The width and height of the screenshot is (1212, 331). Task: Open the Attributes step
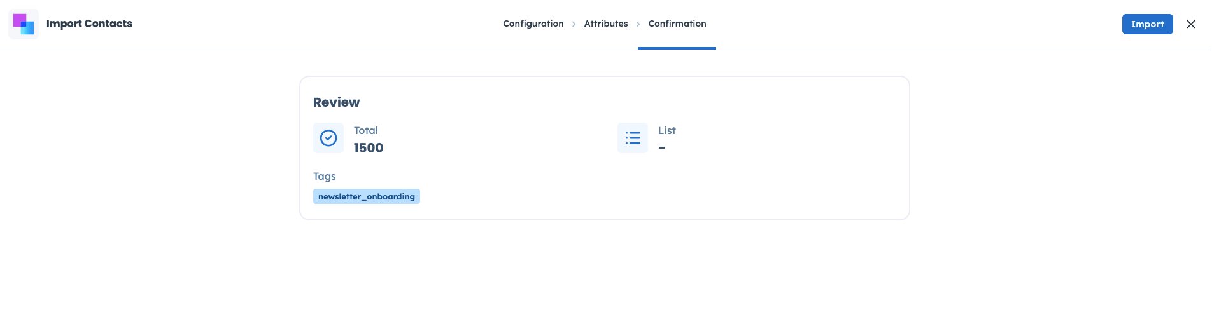coord(605,24)
